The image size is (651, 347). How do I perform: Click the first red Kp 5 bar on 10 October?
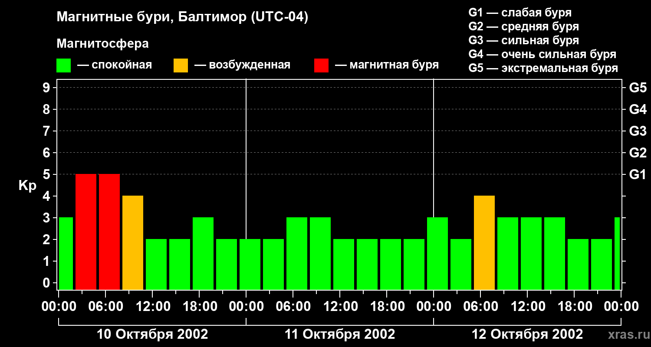(86, 232)
